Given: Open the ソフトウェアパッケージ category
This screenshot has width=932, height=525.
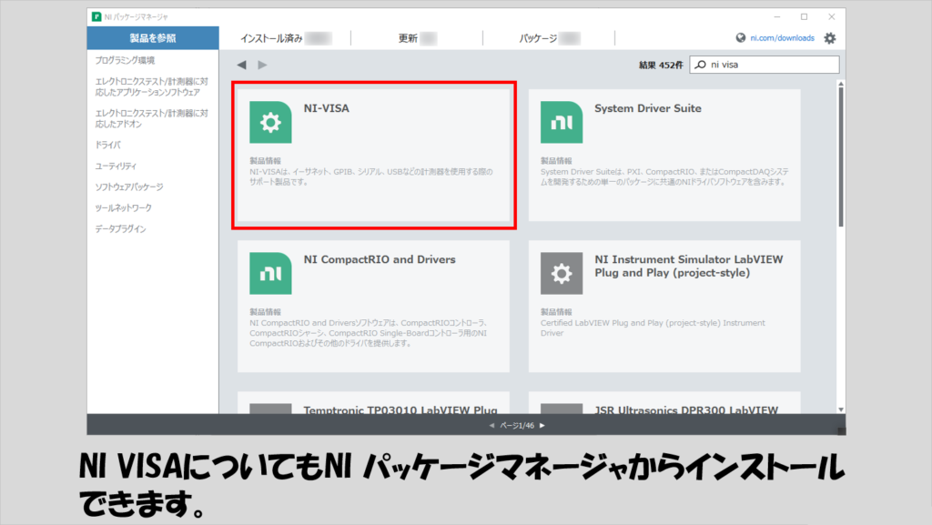Looking at the screenshot, I should point(129,187).
